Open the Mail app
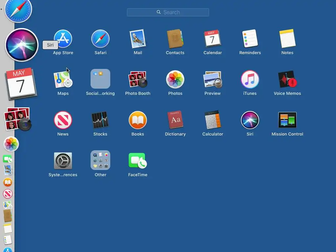Image resolution: width=336 pixels, height=252 pixels. coord(137,39)
